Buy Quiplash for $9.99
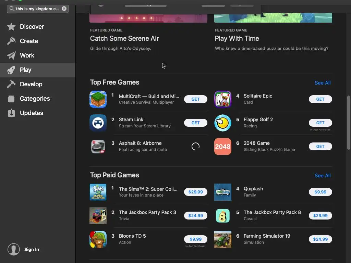The width and height of the screenshot is (351, 263). click(x=320, y=192)
